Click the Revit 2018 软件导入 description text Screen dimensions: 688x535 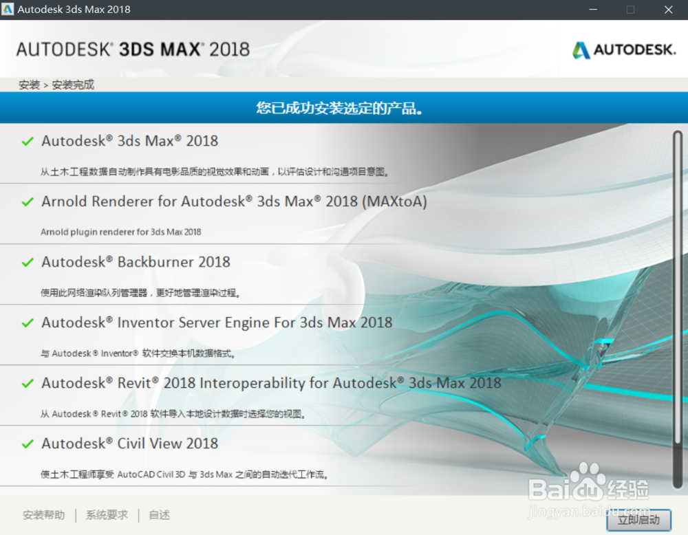click(x=173, y=413)
